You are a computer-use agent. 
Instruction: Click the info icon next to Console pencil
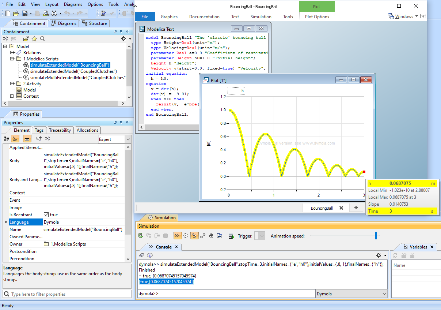pos(150,255)
